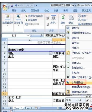92x112 pixels.
Task: Open the 审阅 ribbon tab
Action: [x=65, y=11]
